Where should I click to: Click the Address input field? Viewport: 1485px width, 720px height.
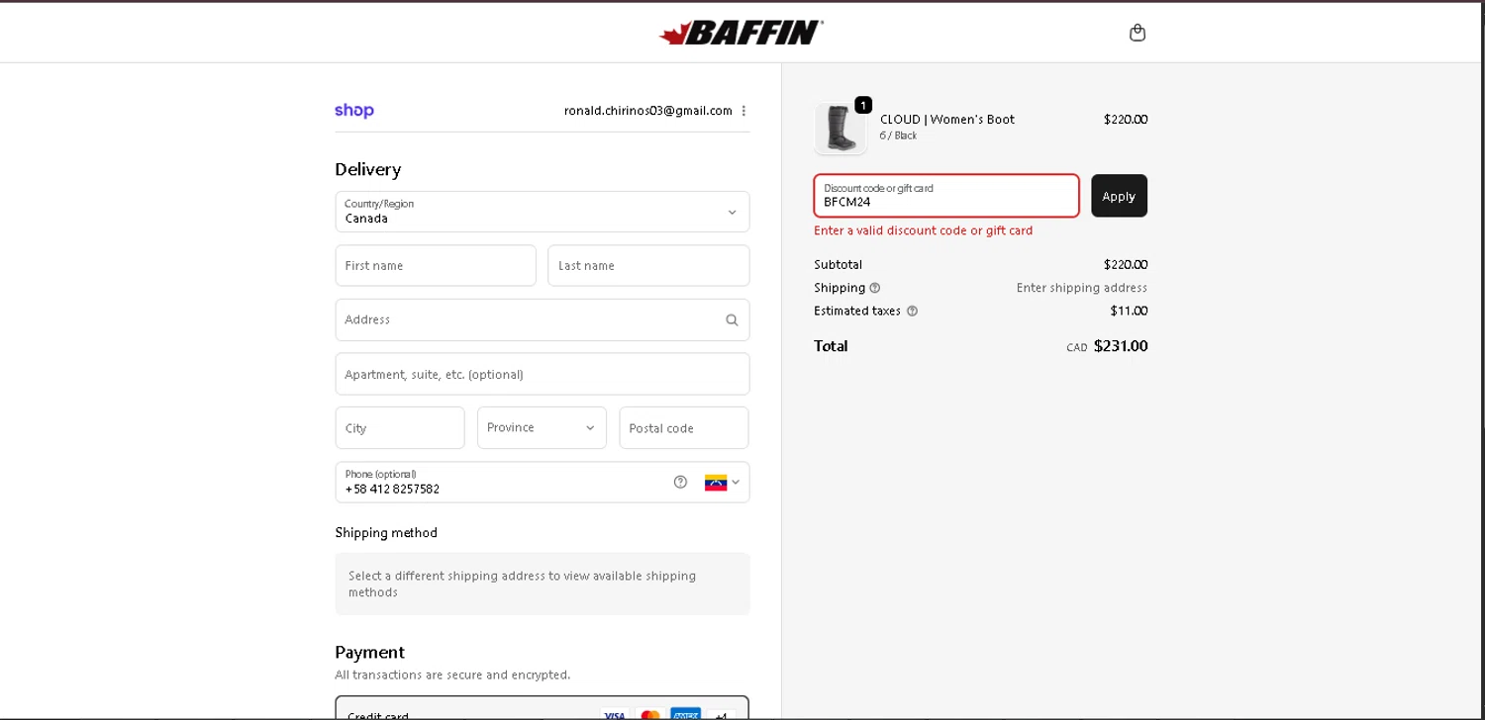(543, 319)
